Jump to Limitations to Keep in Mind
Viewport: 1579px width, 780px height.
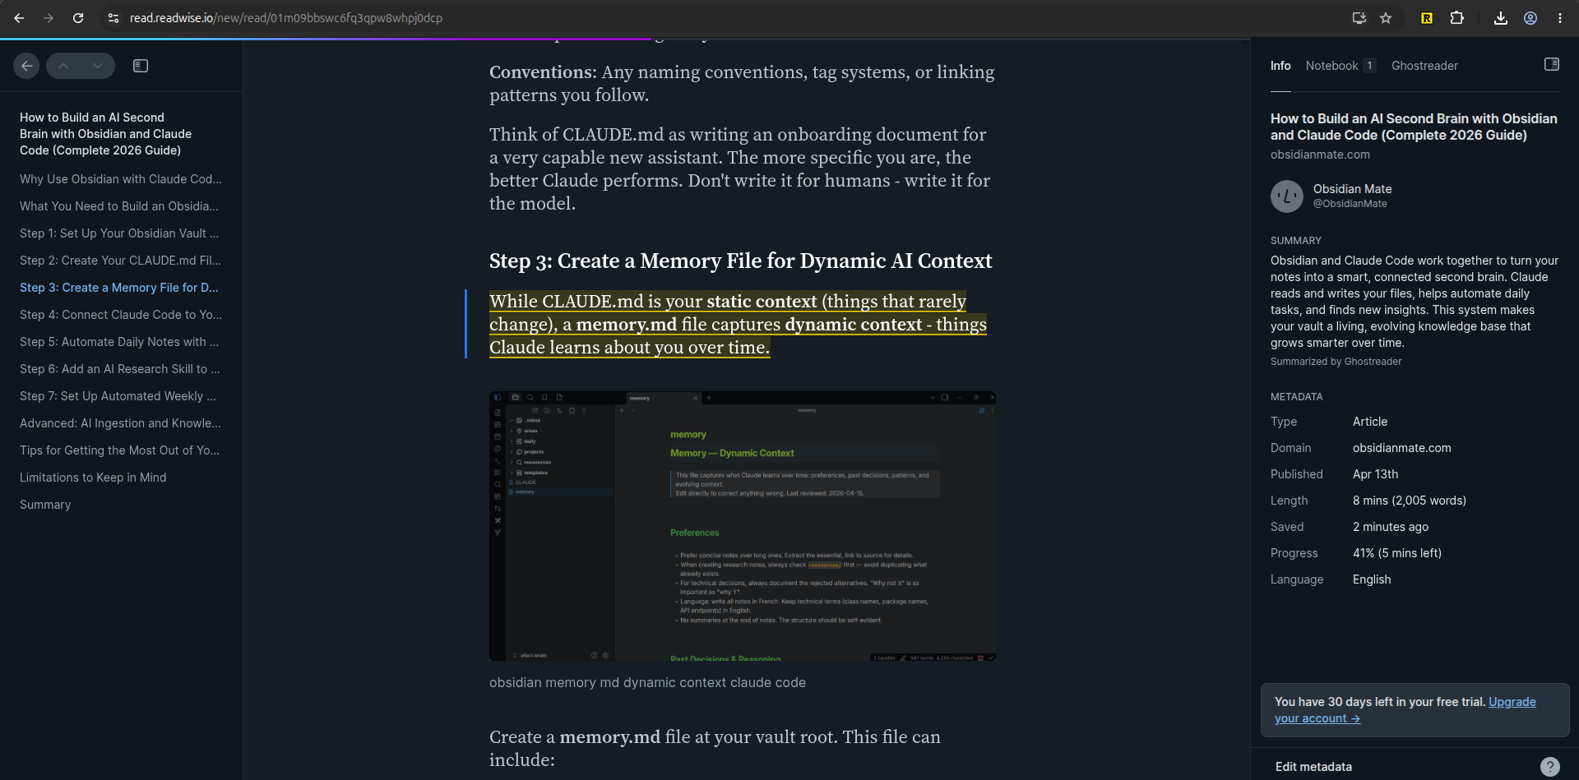click(x=93, y=478)
